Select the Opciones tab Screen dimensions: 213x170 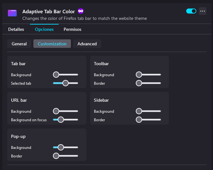pyautogui.click(x=44, y=29)
